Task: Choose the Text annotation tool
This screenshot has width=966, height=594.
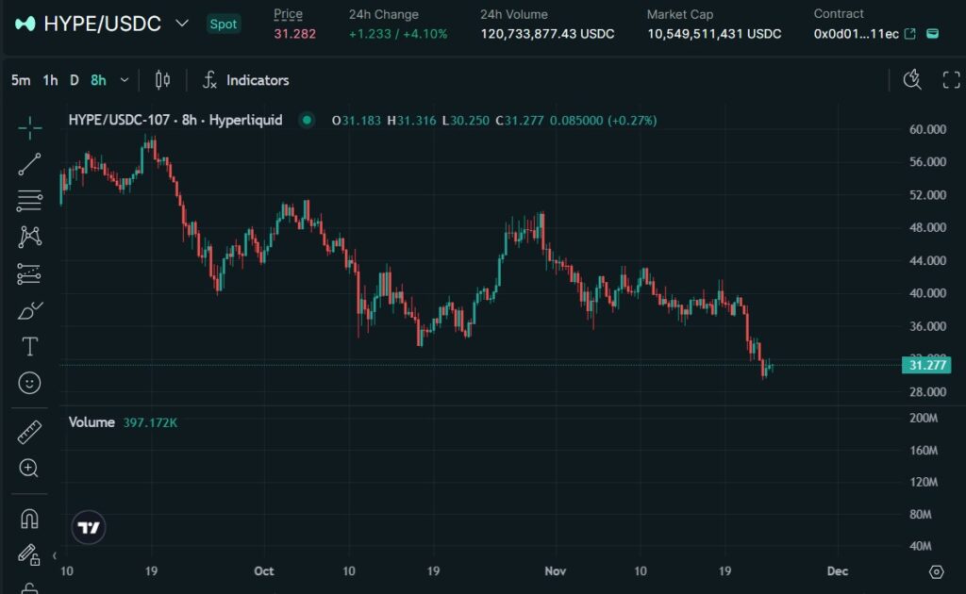Action: click(x=29, y=347)
